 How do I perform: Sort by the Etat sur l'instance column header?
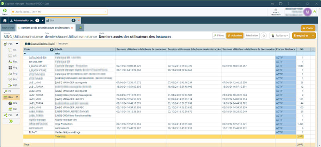(x=286, y=50)
